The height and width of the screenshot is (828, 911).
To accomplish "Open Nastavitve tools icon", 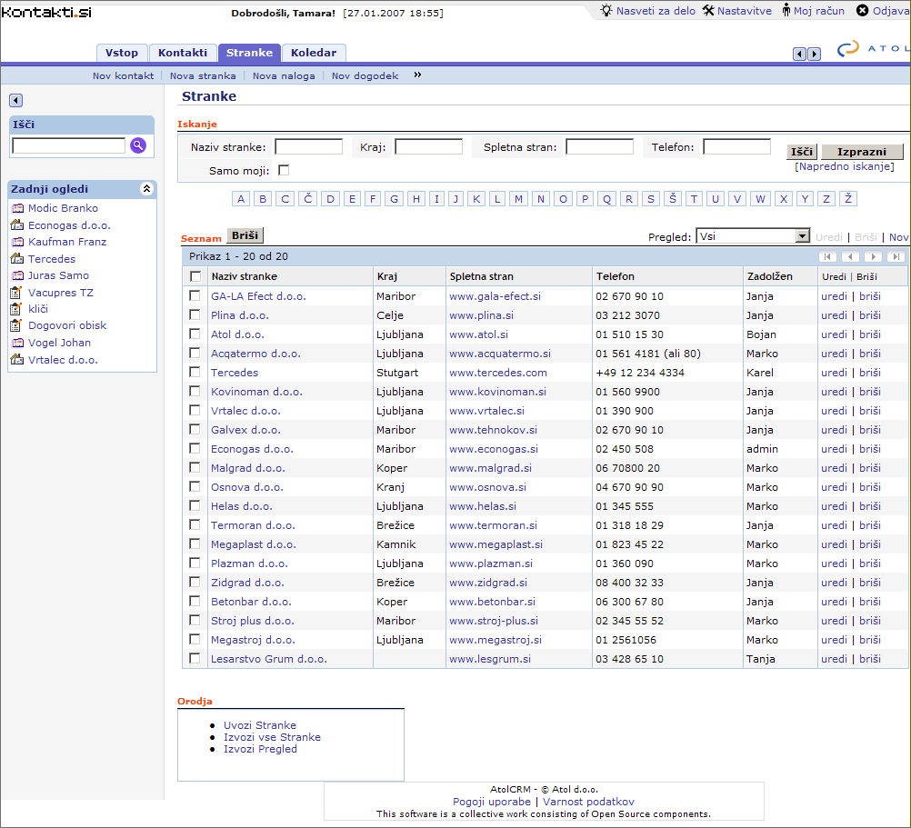I will (x=708, y=11).
